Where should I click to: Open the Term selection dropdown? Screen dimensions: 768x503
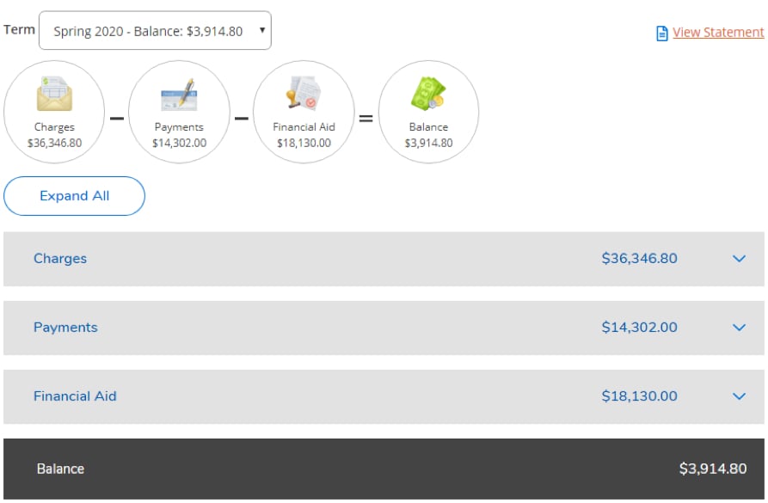155,31
